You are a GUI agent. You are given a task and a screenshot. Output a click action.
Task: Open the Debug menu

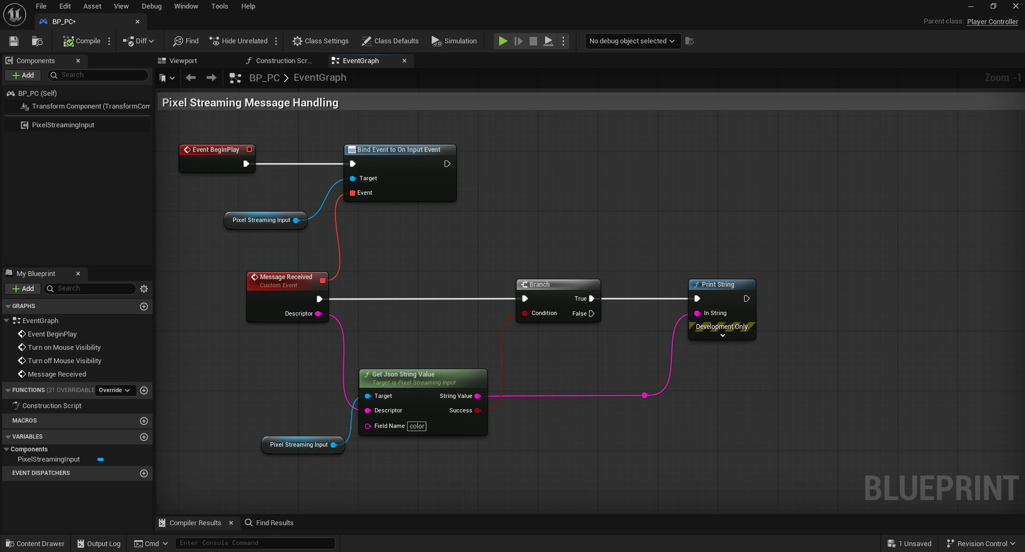point(151,6)
